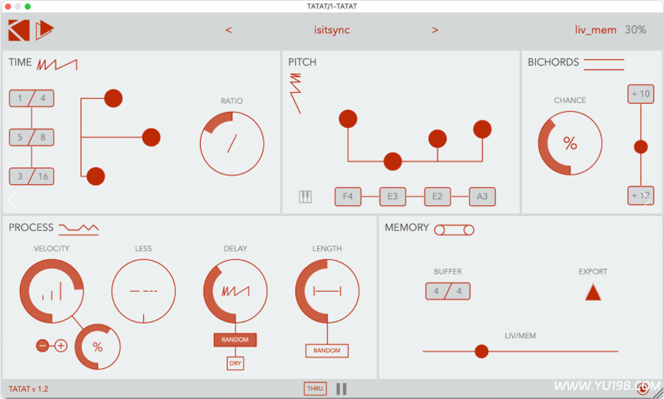Click the EXPORT triangle button
Viewport: 664px width, 399px height.
[x=593, y=293]
